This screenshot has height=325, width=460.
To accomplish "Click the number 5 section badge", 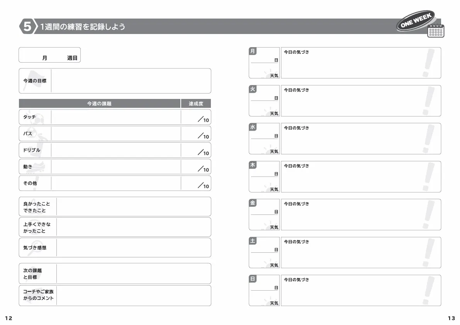I will [27, 27].
